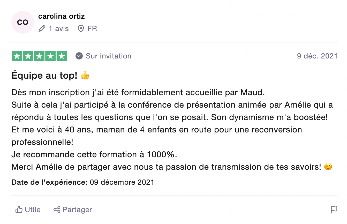Report the review with the flag icon
347x224 pixels.
point(334,210)
